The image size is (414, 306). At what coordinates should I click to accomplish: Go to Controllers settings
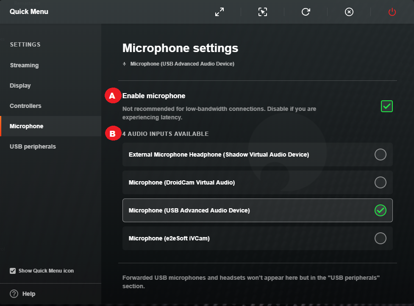click(x=25, y=106)
